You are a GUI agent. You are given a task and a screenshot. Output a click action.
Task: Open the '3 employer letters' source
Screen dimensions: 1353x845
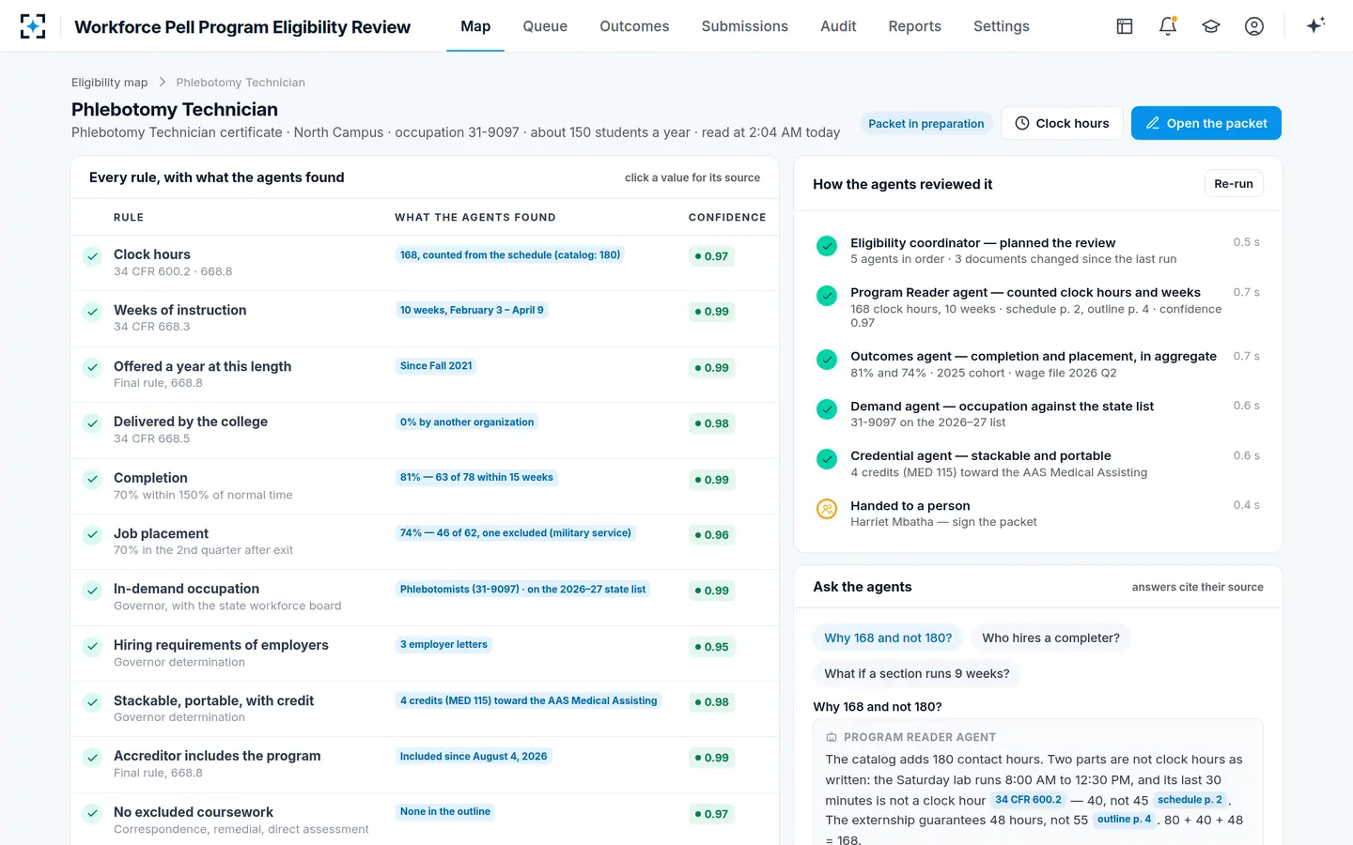(443, 645)
